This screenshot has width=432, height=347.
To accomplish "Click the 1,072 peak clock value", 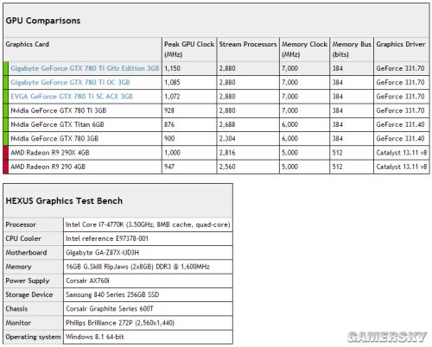I will point(172,97).
